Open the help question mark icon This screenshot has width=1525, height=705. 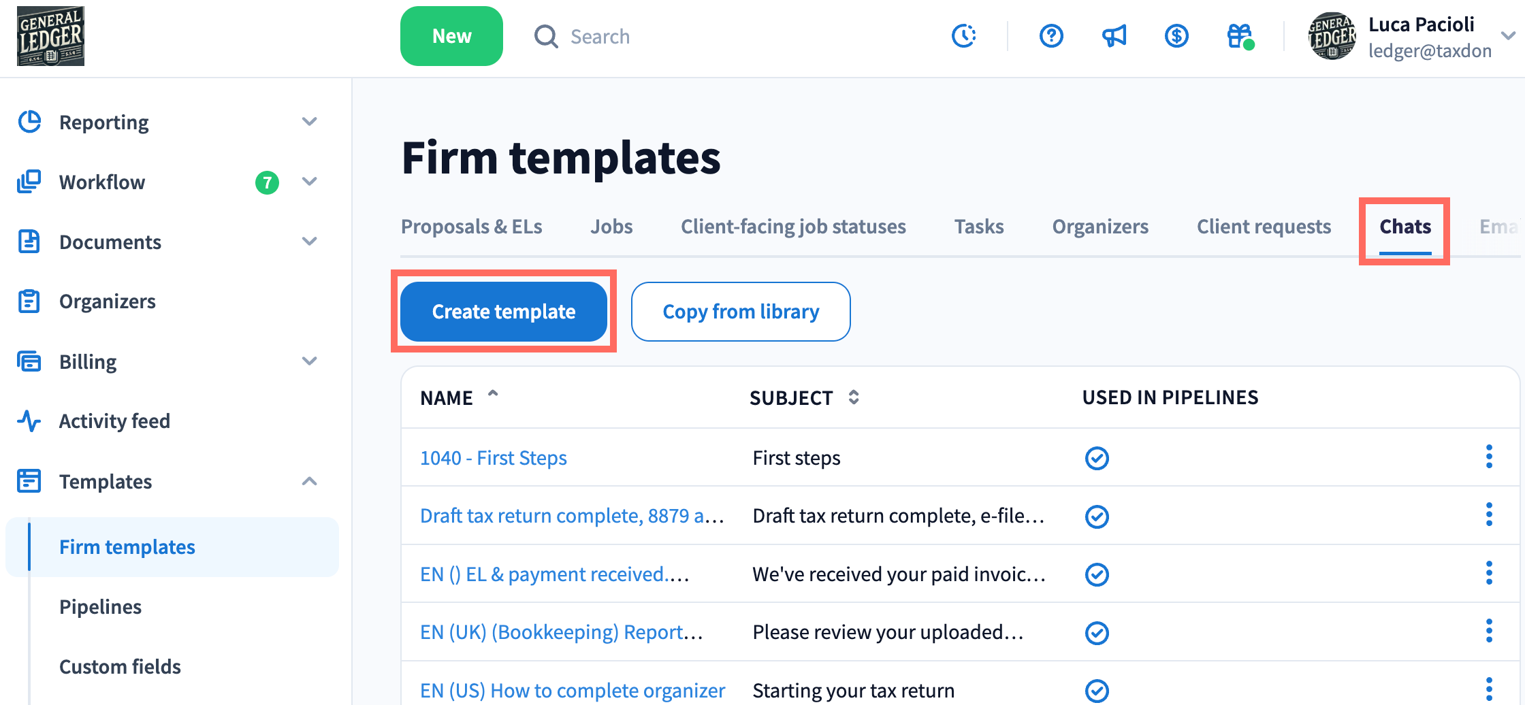(1051, 36)
